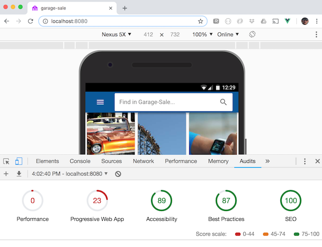322x247 pixels.
Task: Bookmark this page with the star icon
Action: tap(201, 21)
